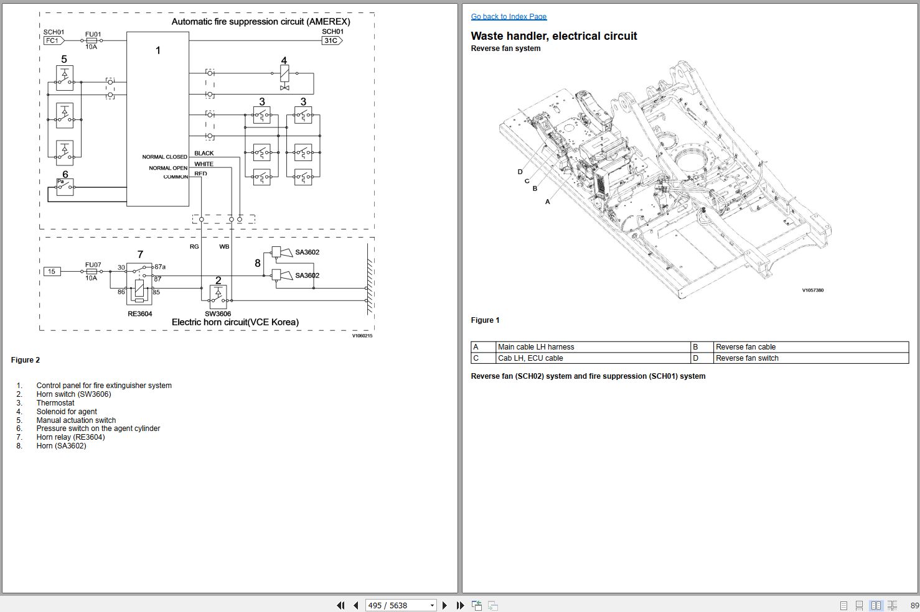This screenshot has width=920, height=612.
Task: Open the page number dropdown arrow
Action: [x=432, y=605]
